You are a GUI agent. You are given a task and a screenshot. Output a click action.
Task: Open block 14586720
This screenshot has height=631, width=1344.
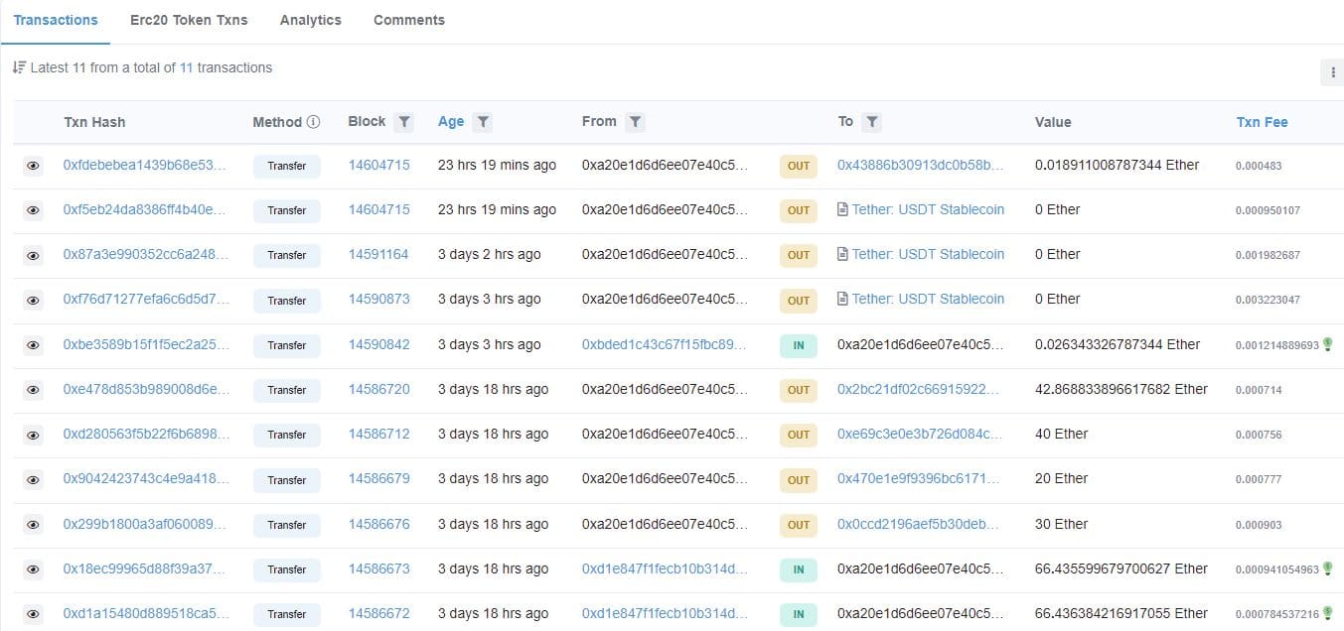point(378,389)
